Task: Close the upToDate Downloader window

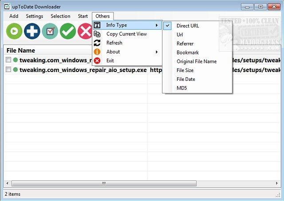Action: 274,7
